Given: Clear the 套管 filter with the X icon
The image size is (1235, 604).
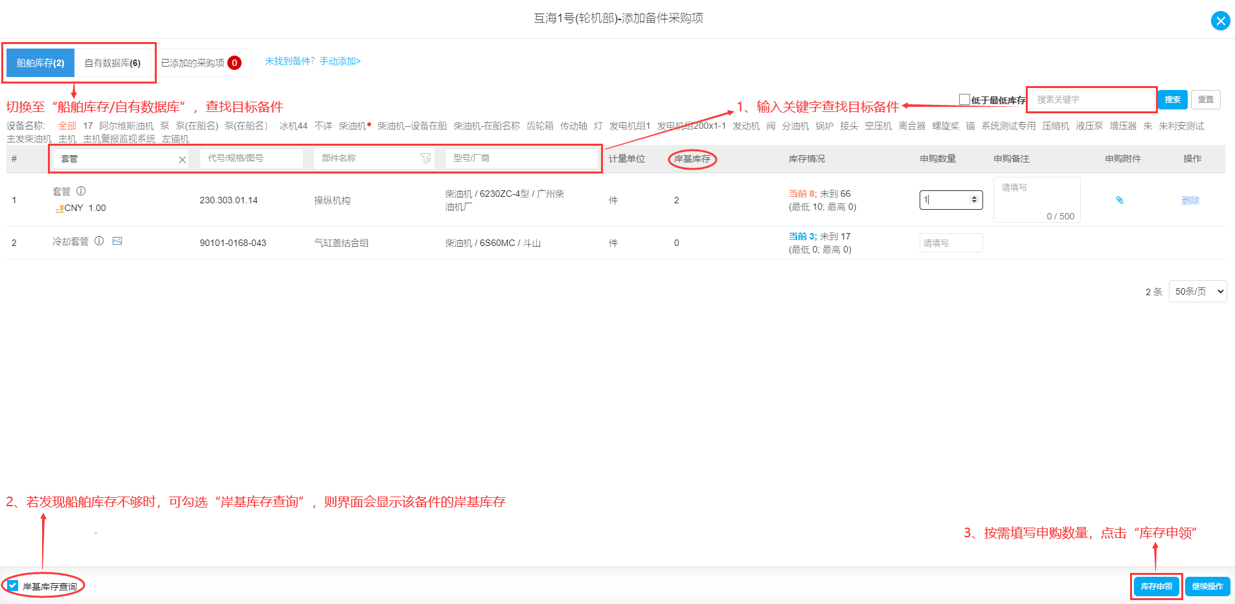Looking at the screenshot, I should [x=182, y=159].
